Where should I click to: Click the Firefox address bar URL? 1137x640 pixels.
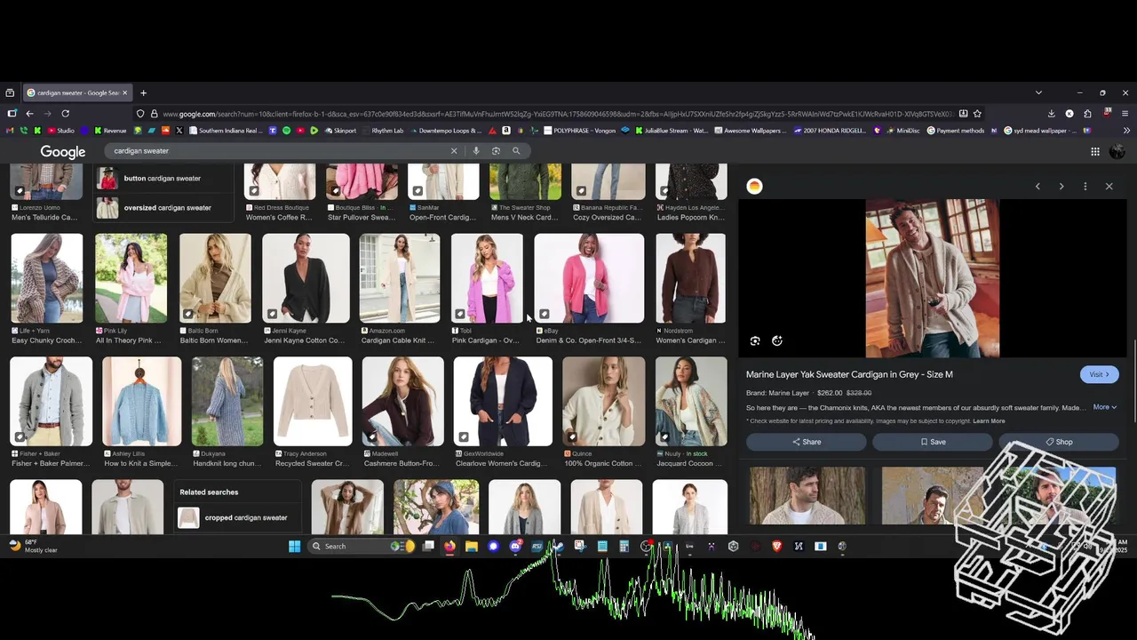558,114
